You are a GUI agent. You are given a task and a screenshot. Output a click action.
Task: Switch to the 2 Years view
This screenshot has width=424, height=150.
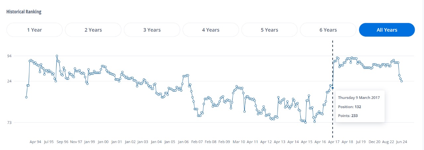coord(93,30)
